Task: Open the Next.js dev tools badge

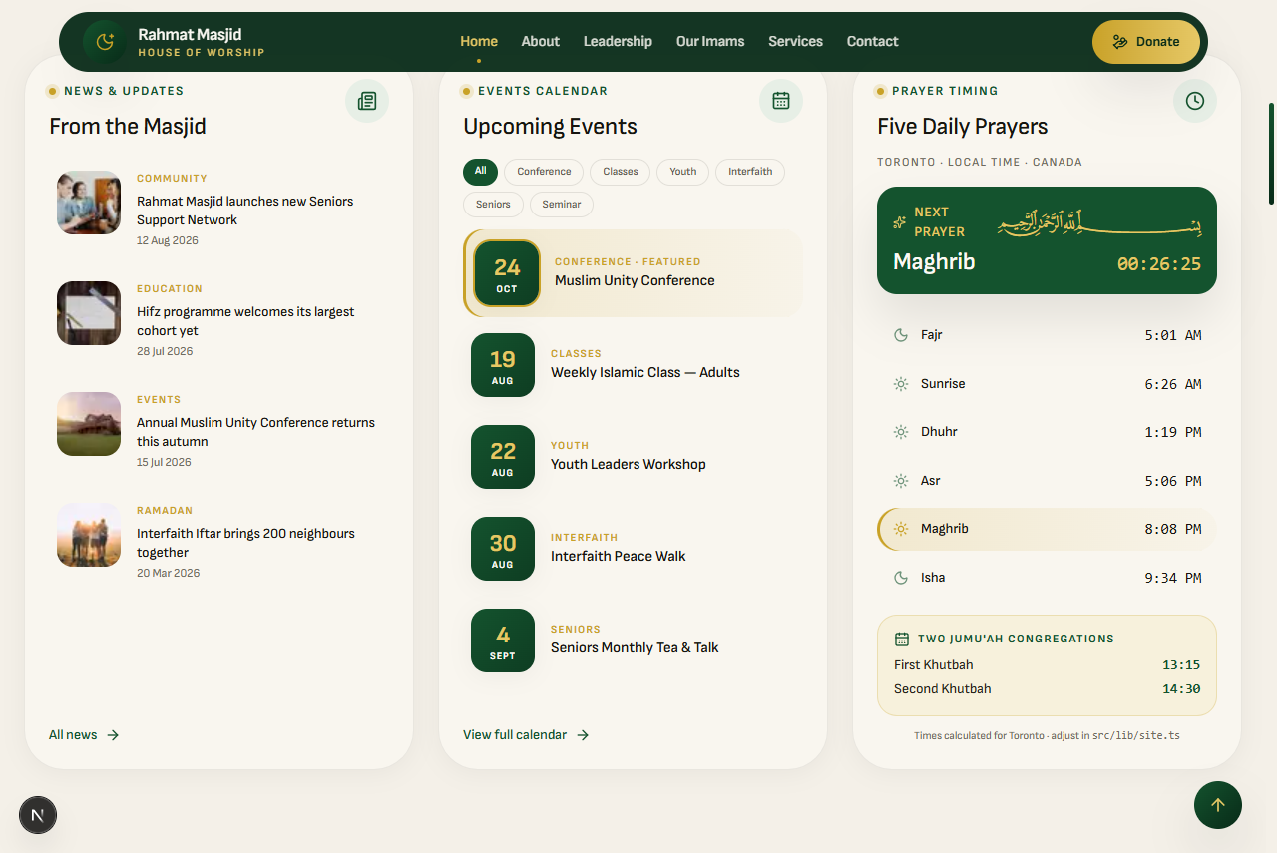Action: [x=38, y=815]
